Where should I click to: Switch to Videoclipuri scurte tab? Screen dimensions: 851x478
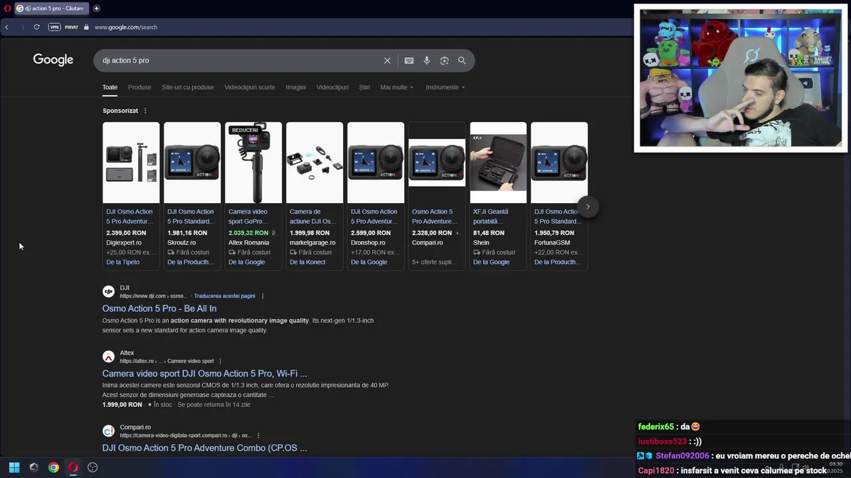[250, 87]
